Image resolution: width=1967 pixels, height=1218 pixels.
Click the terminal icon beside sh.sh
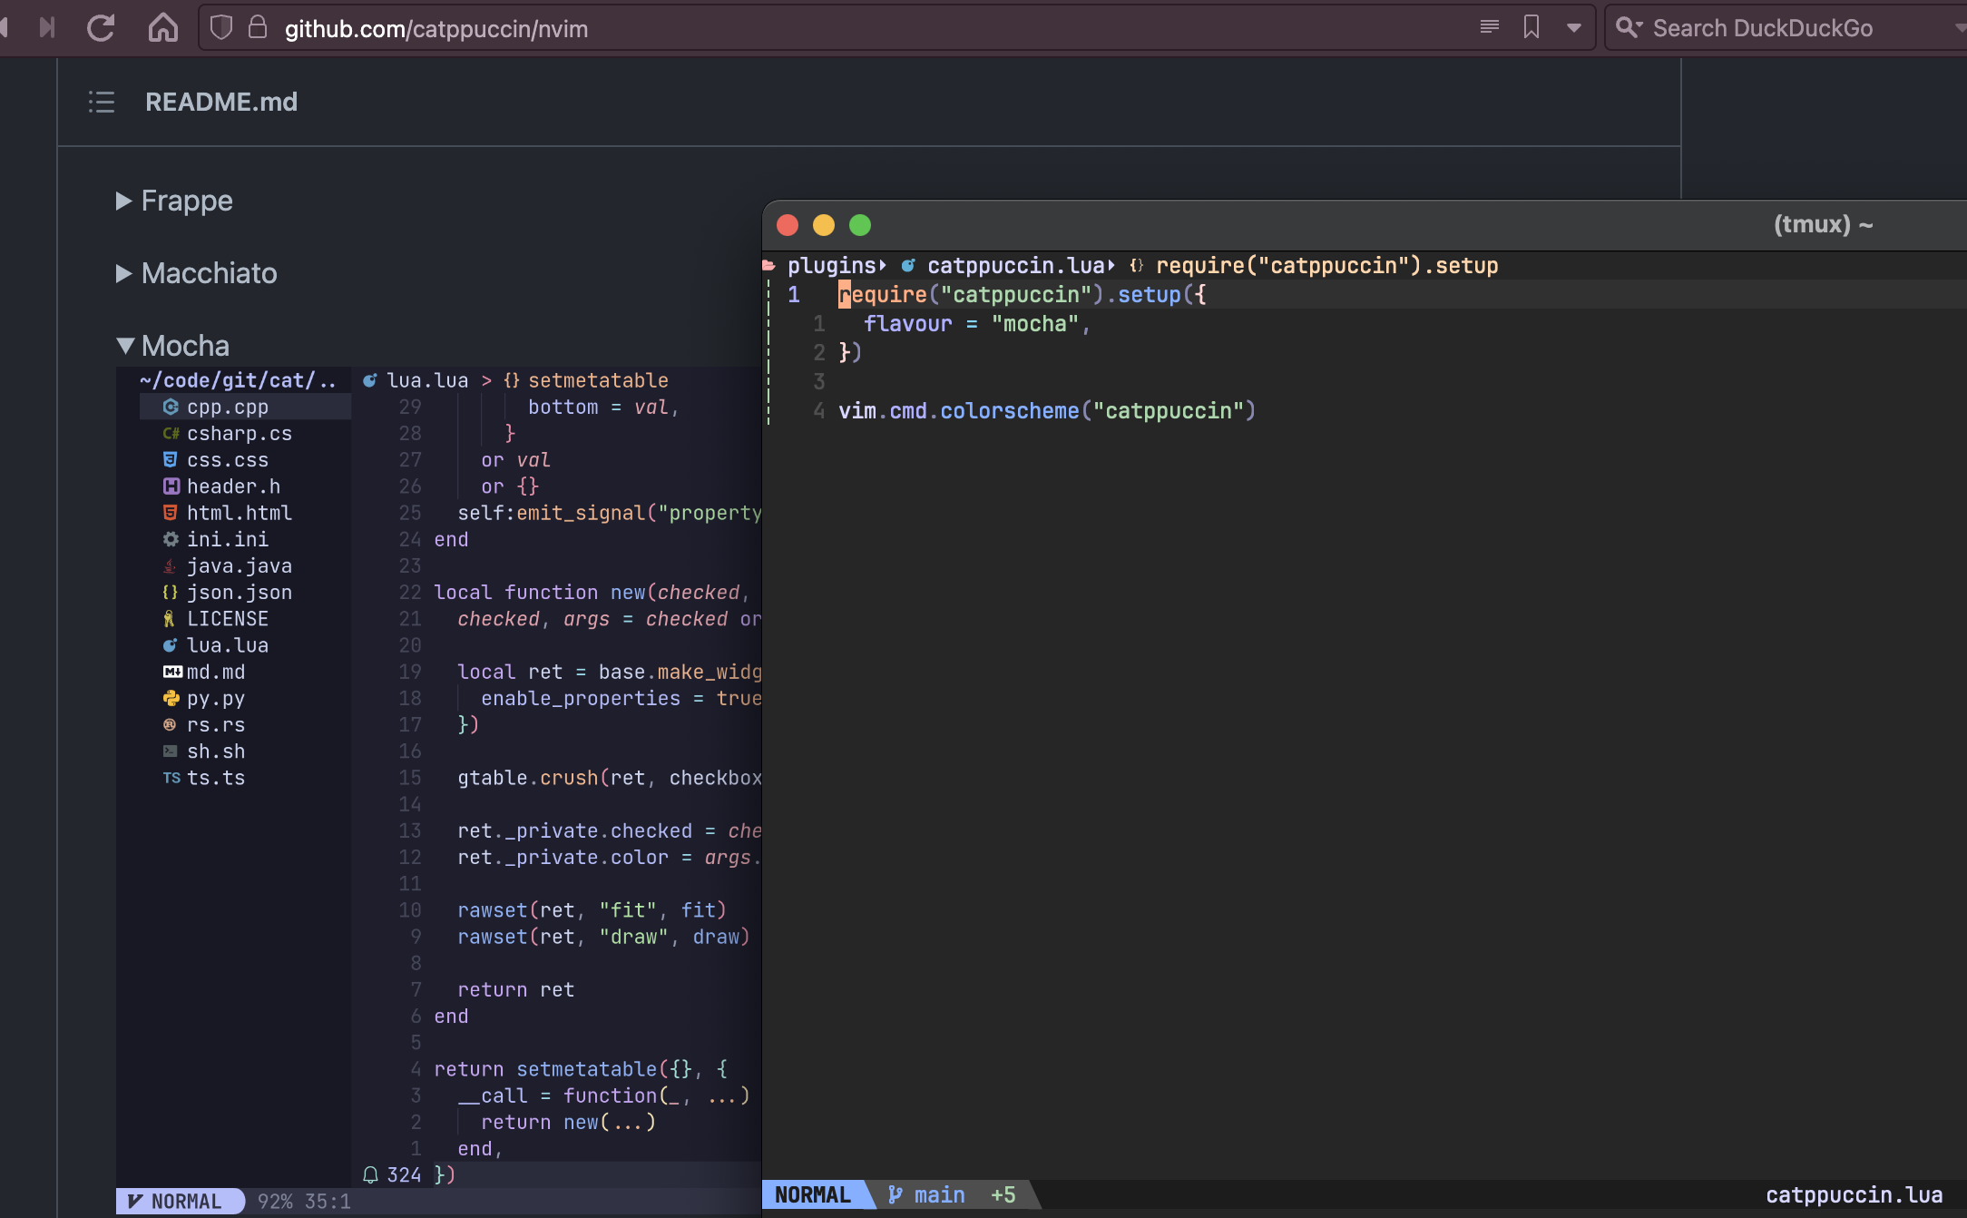pyautogui.click(x=170, y=751)
